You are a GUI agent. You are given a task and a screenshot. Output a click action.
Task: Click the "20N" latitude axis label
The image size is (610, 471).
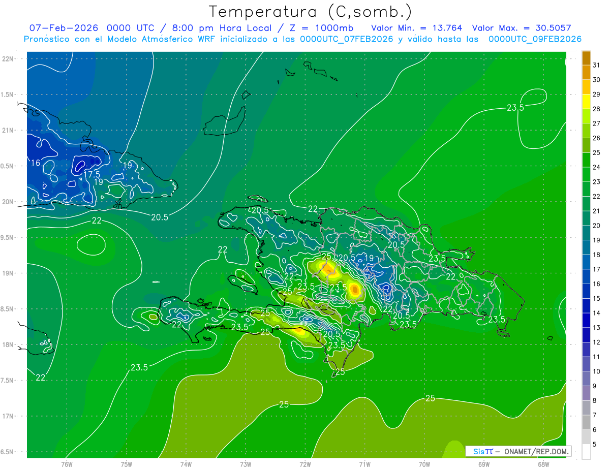pyautogui.click(x=9, y=202)
